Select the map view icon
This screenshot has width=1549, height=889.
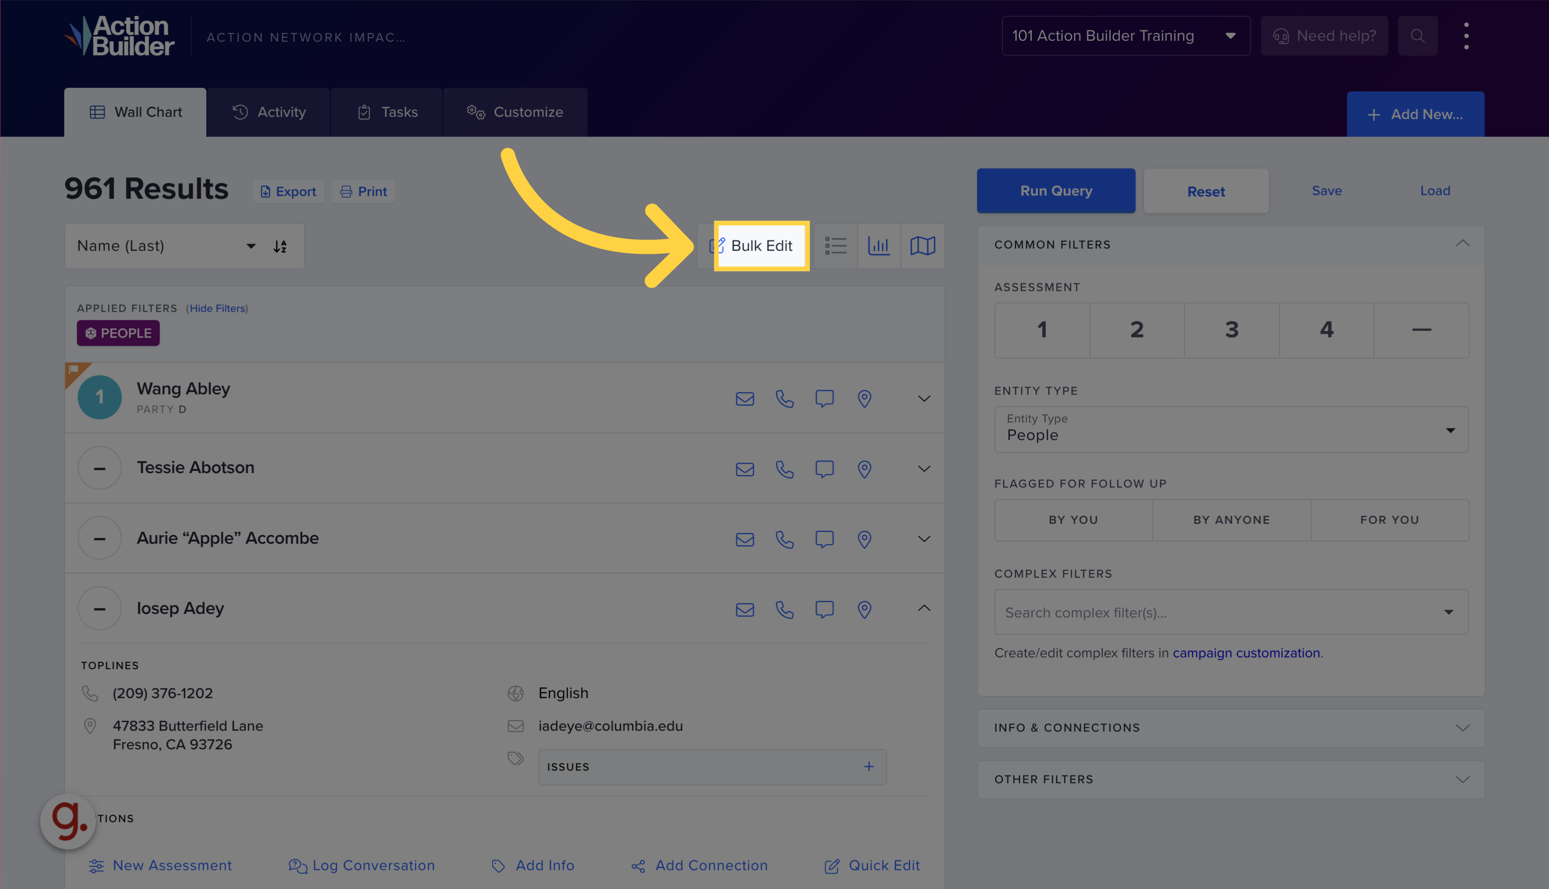922,246
